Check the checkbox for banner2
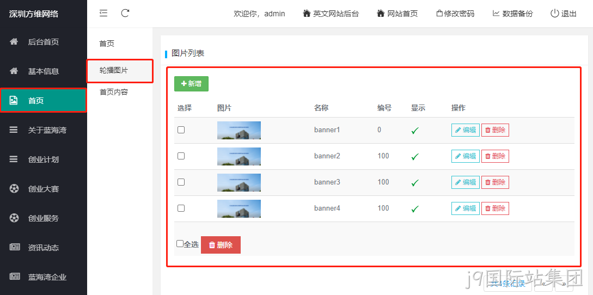Image resolution: width=593 pixels, height=295 pixels. [181, 156]
